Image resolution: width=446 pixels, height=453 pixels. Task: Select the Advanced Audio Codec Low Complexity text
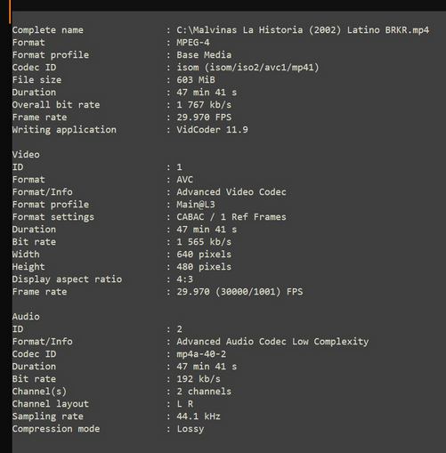pos(272,342)
